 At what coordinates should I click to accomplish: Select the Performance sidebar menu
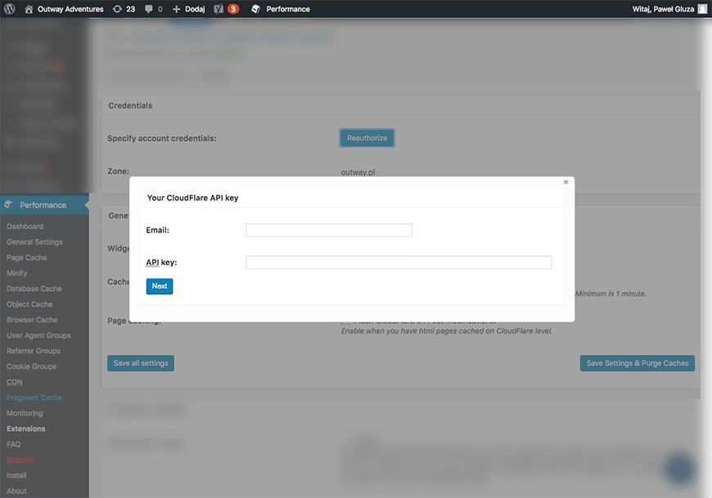point(44,205)
